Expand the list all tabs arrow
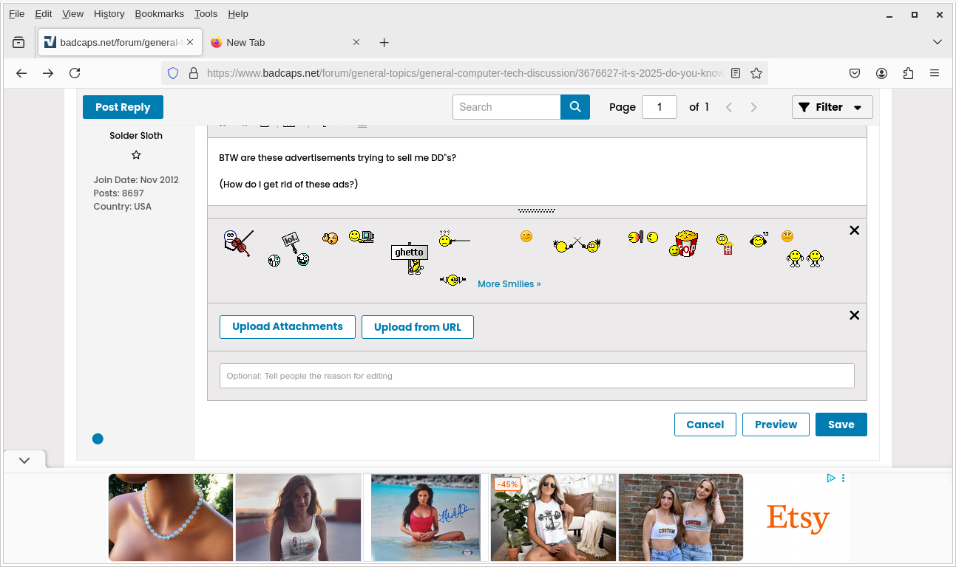Viewport: 956px width, 567px height. [938, 42]
